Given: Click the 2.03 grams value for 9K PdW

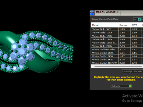Looking at the screenshot, I should point(122,49).
